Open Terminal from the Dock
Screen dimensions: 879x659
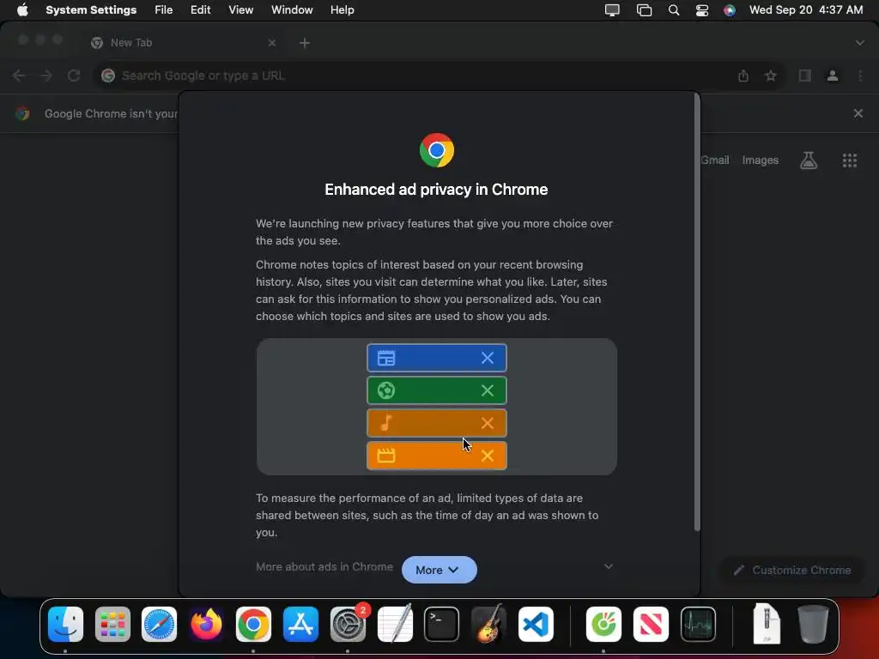(442, 624)
